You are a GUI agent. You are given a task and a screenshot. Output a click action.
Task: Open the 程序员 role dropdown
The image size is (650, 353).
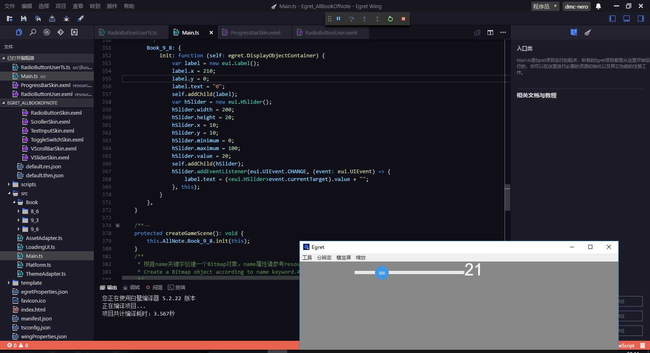coord(545,6)
